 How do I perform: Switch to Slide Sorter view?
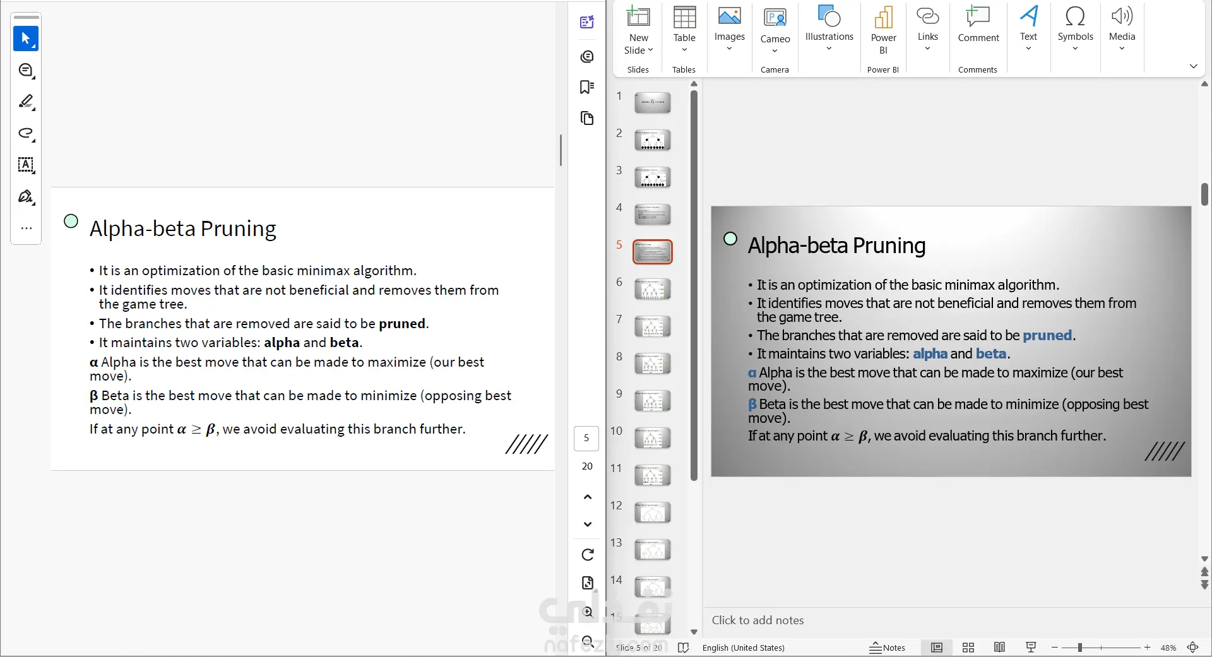tap(968, 648)
